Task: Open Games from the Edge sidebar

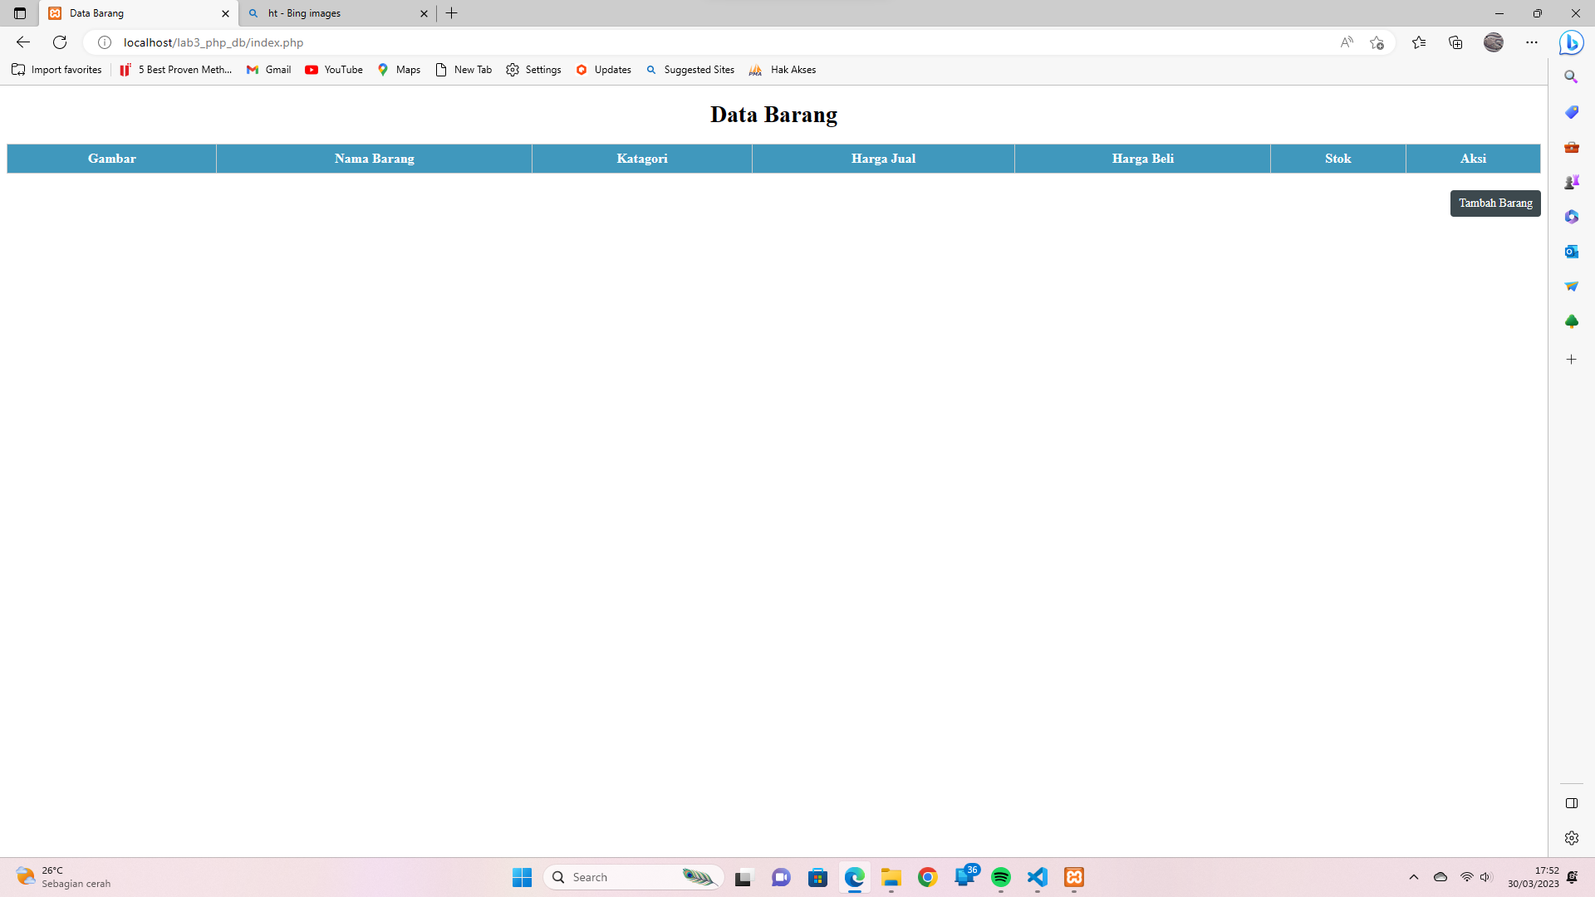Action: pyautogui.click(x=1572, y=182)
